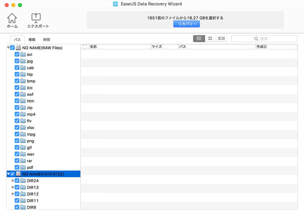Expand the DIR13 folder arrow
This screenshot has width=304, height=216.
click(x=13, y=187)
